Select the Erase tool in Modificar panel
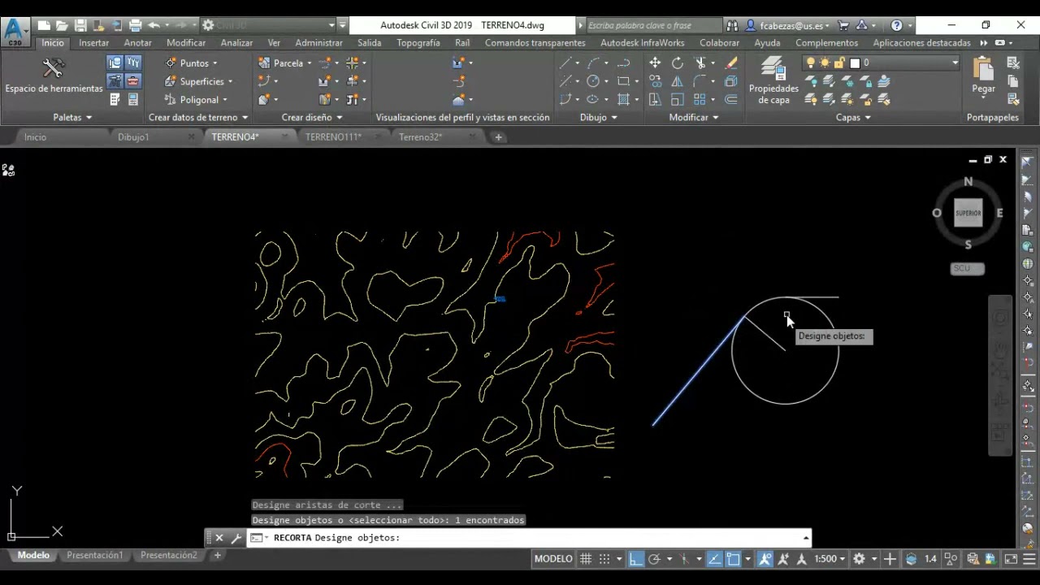Viewport: 1040px width, 585px height. tap(731, 63)
